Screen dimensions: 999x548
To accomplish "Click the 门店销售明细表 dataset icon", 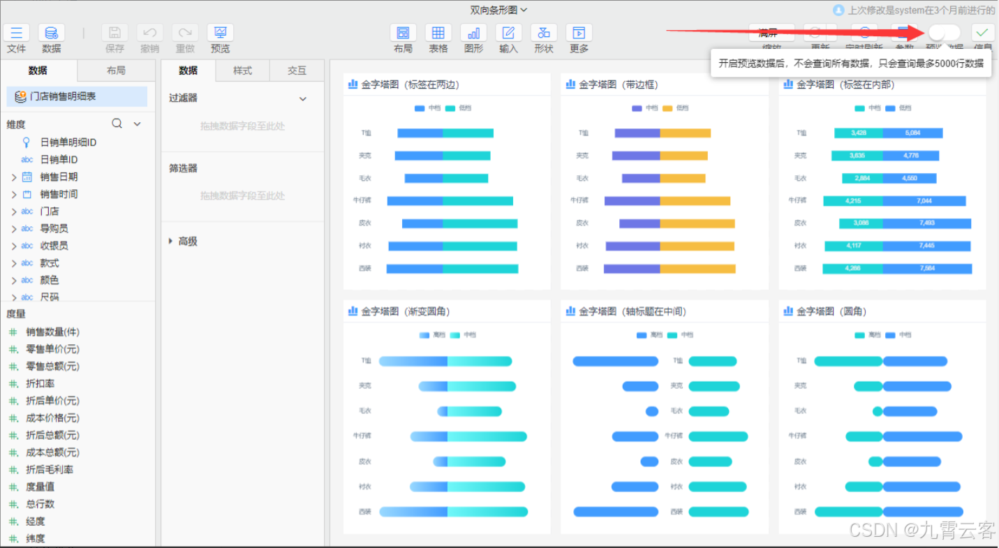I will click(20, 97).
